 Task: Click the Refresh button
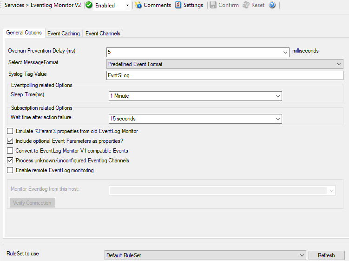coord(326,255)
